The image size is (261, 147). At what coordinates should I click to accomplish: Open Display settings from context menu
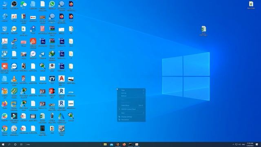tap(131, 117)
